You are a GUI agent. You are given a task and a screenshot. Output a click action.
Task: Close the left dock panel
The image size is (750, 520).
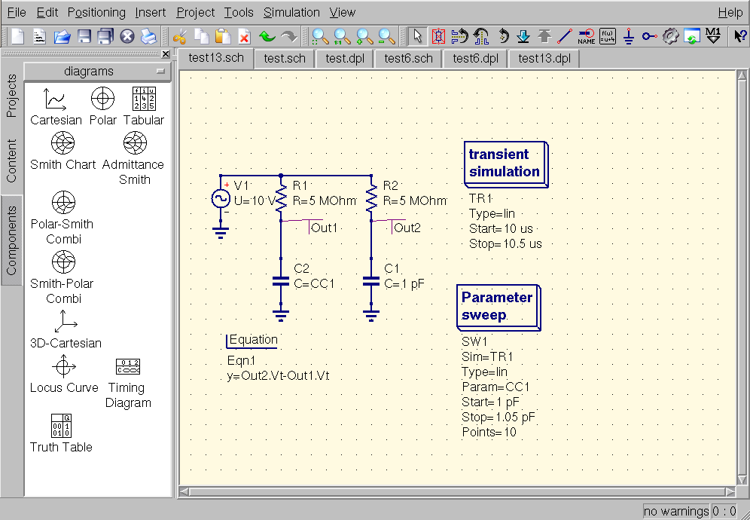pyautogui.click(x=166, y=54)
